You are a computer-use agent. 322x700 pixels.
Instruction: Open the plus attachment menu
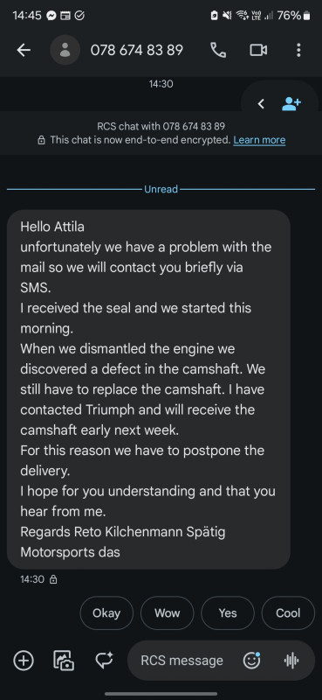[x=24, y=661]
